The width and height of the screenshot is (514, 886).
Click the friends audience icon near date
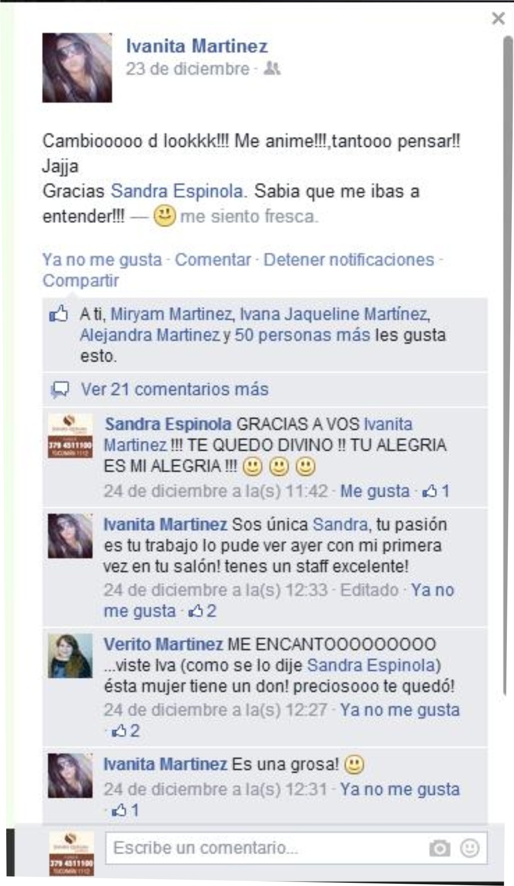tap(271, 69)
